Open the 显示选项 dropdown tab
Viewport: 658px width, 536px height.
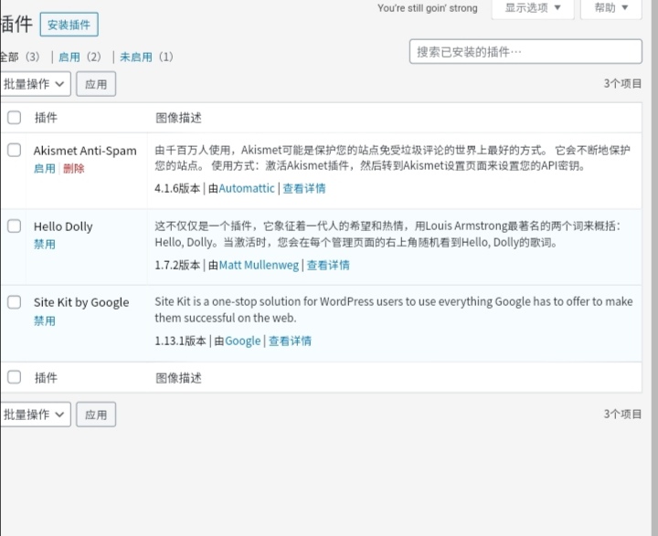tap(533, 8)
